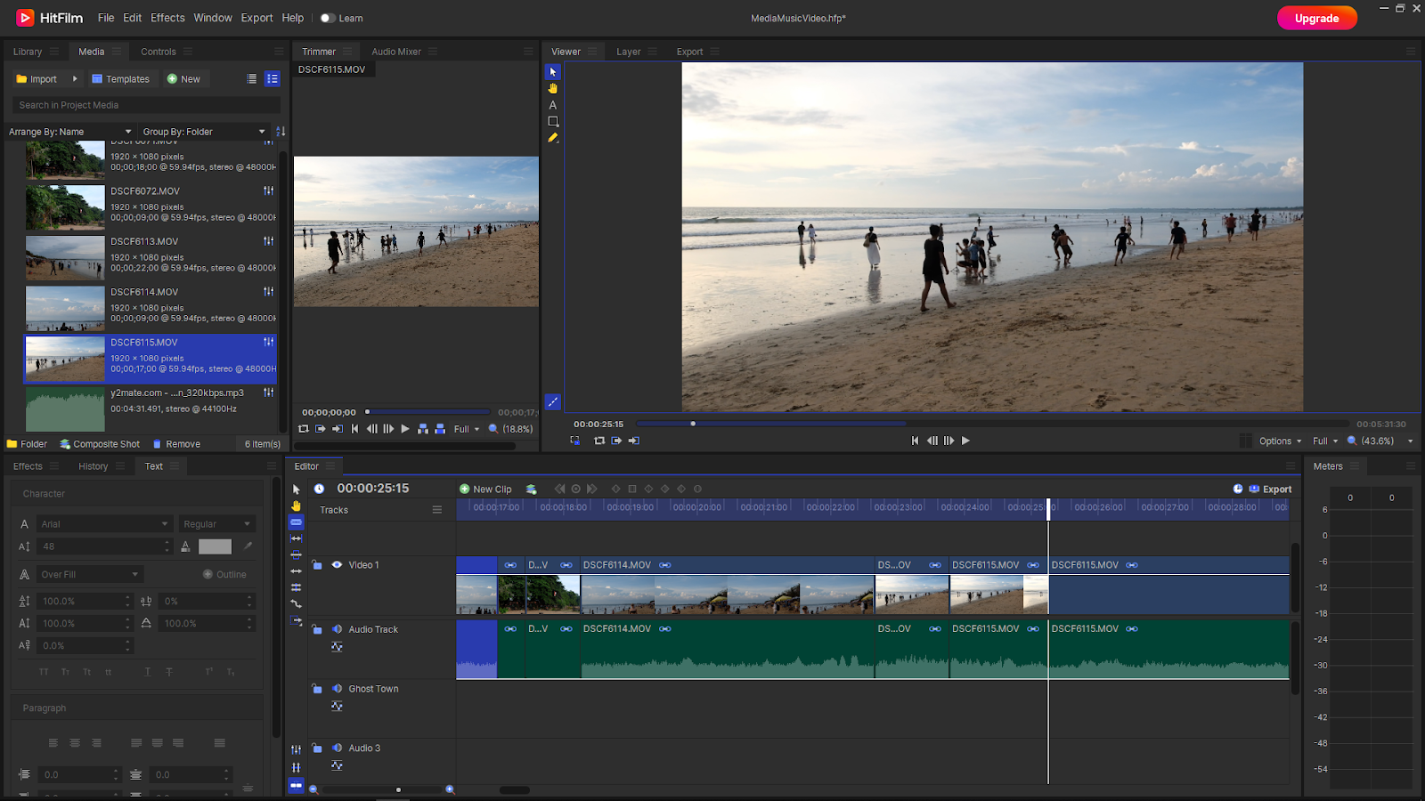Open Viewer Full resolution dropdown

(1325, 441)
